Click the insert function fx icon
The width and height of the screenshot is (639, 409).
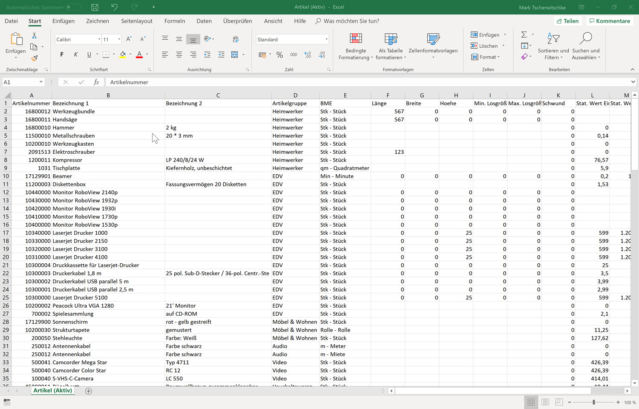click(97, 82)
